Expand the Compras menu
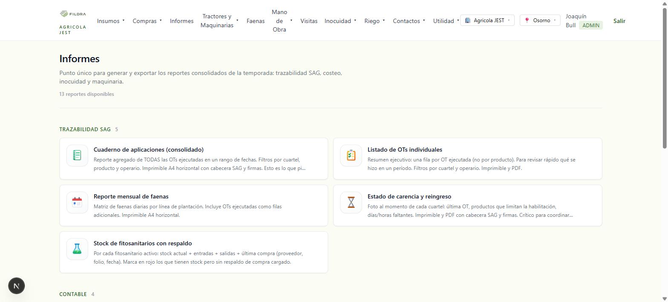This screenshot has height=302, width=668. [x=147, y=21]
